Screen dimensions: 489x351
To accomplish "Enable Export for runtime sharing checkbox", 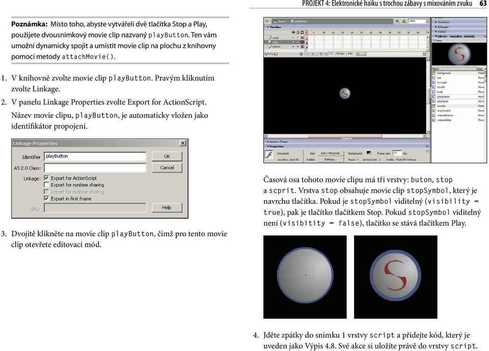I will pos(46,185).
